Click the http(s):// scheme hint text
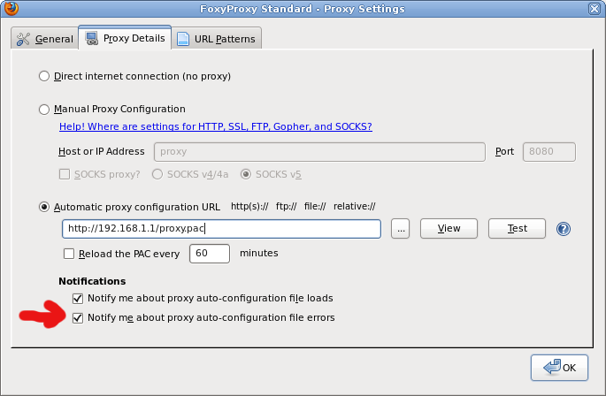This screenshot has width=606, height=396. tap(249, 206)
